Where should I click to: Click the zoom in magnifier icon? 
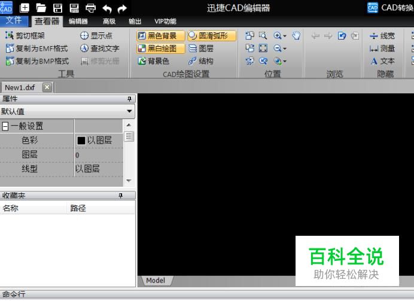click(277, 36)
